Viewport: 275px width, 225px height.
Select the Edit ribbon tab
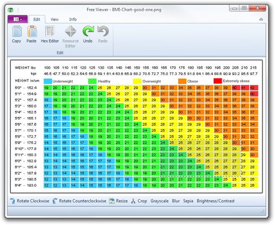tap(37, 19)
